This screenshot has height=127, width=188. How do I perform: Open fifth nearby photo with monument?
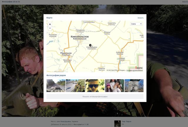pyautogui.click(x=134, y=85)
